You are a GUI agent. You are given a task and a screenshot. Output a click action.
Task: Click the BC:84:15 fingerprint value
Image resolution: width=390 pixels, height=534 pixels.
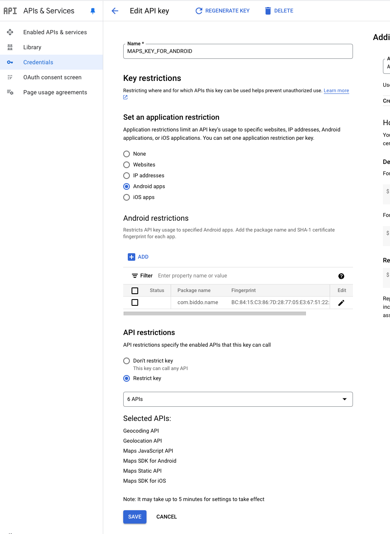point(280,302)
